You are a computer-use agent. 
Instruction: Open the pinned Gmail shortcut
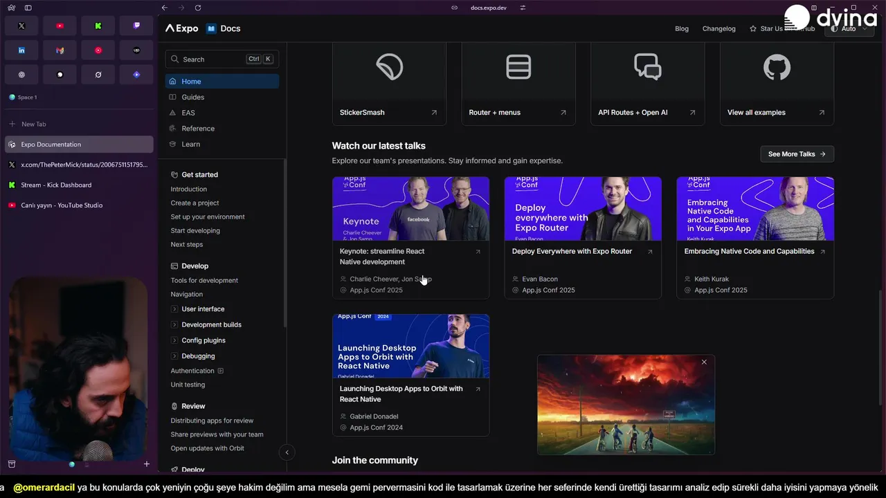pos(60,50)
